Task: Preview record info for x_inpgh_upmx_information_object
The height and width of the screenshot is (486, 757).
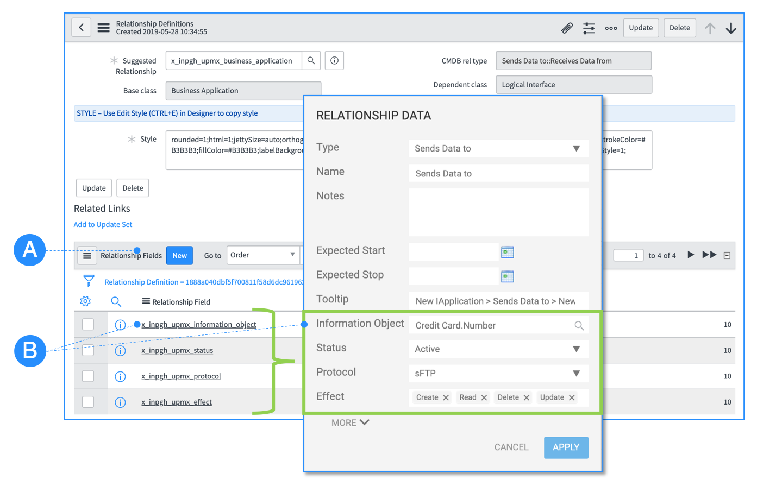Action: pyautogui.click(x=120, y=325)
